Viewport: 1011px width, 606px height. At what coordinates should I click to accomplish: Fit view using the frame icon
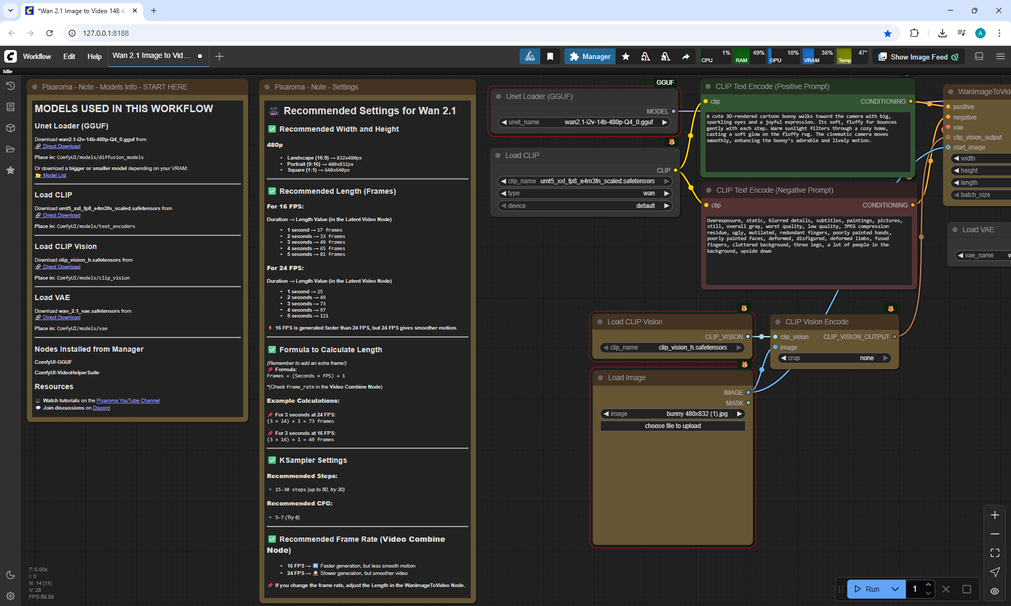[995, 553]
